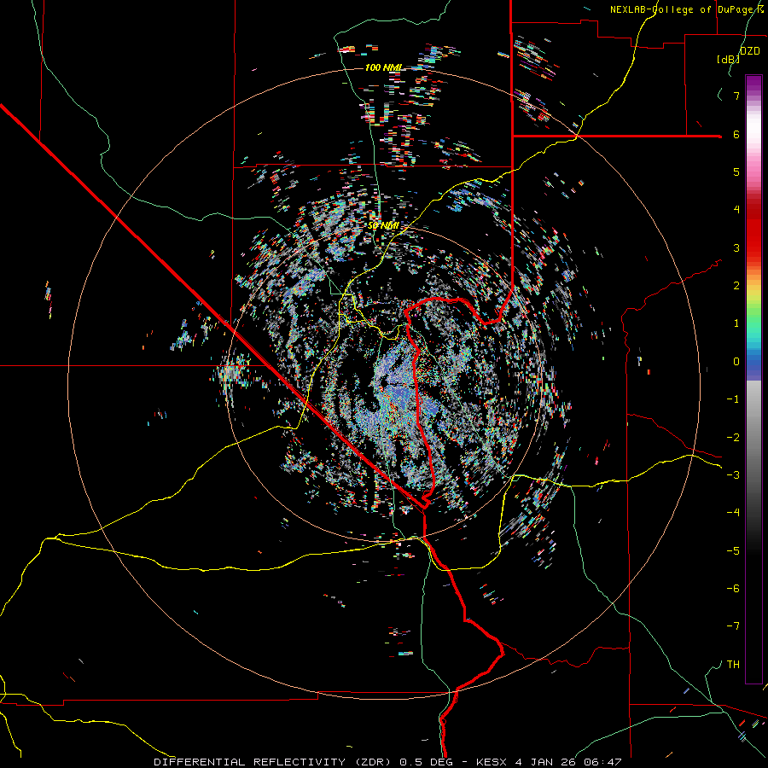Click the "4 JAN 26 06:47" timestamp
The width and height of the screenshot is (768, 768).
[568, 762]
